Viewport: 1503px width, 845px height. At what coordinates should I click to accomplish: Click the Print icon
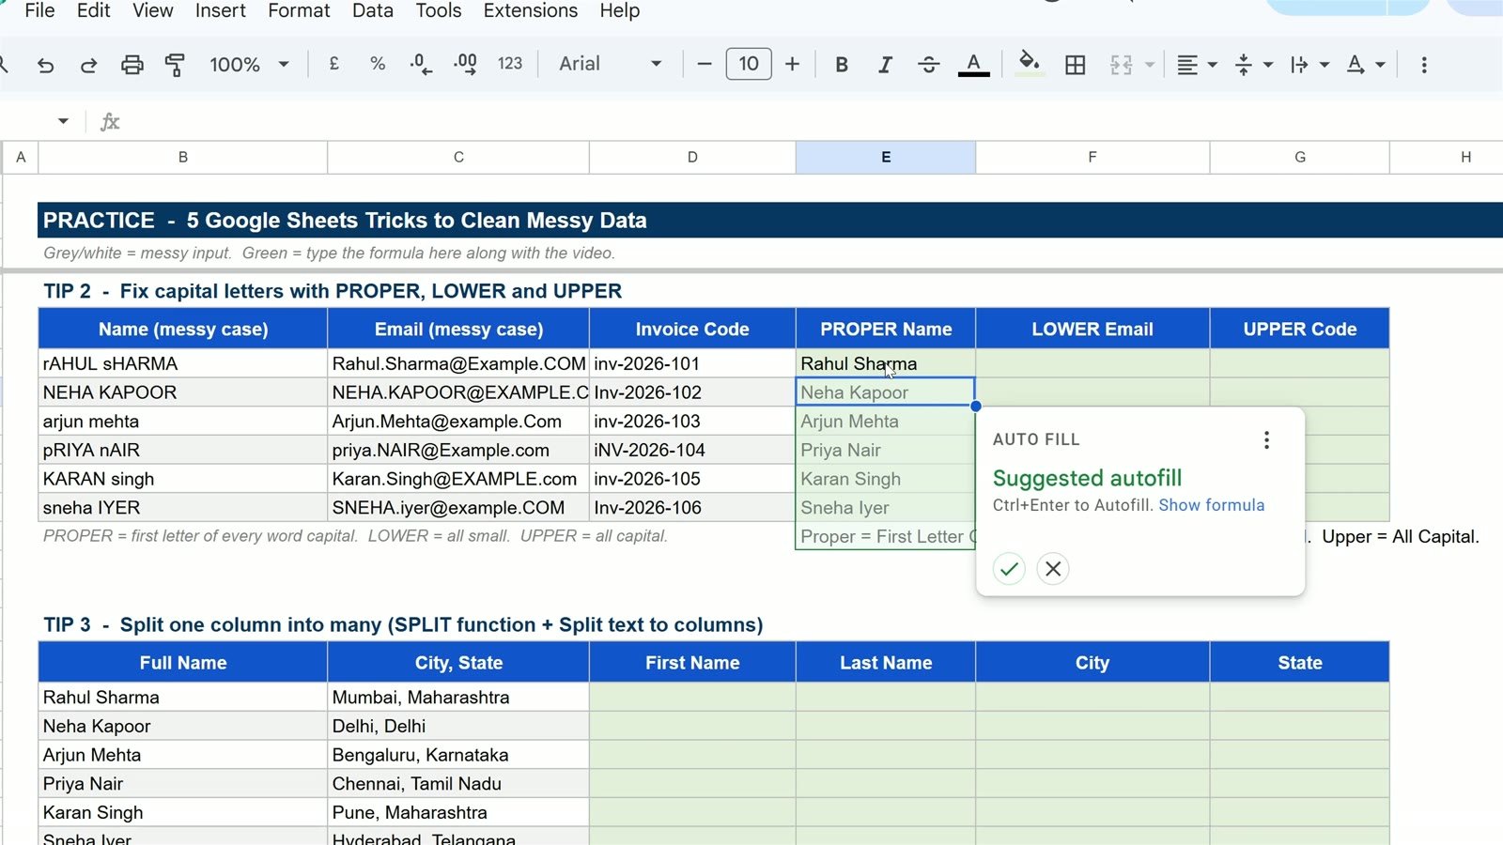[x=132, y=65]
